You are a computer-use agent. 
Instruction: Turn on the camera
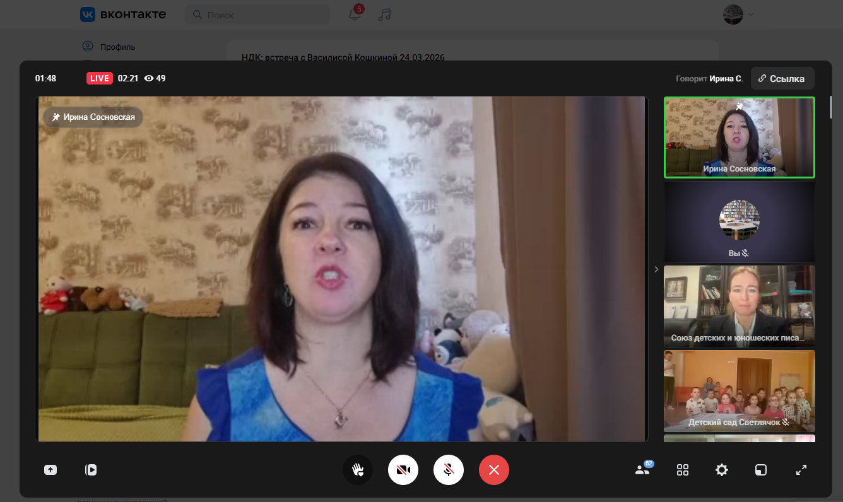(x=403, y=470)
